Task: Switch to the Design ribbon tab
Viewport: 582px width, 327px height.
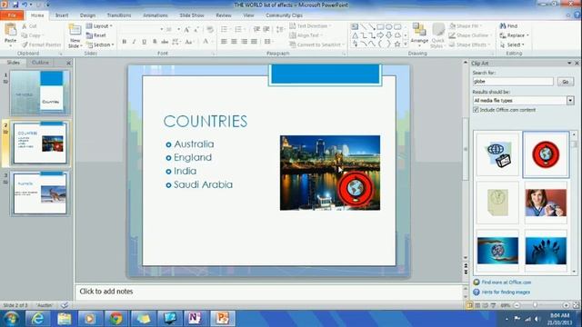Action: coord(87,15)
